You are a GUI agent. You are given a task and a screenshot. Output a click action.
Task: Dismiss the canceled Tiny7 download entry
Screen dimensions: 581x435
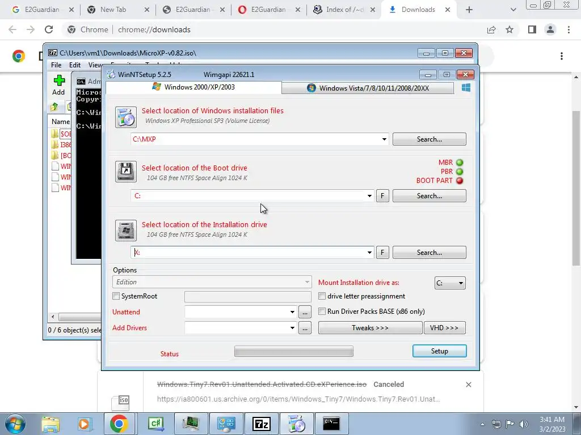[x=468, y=385]
